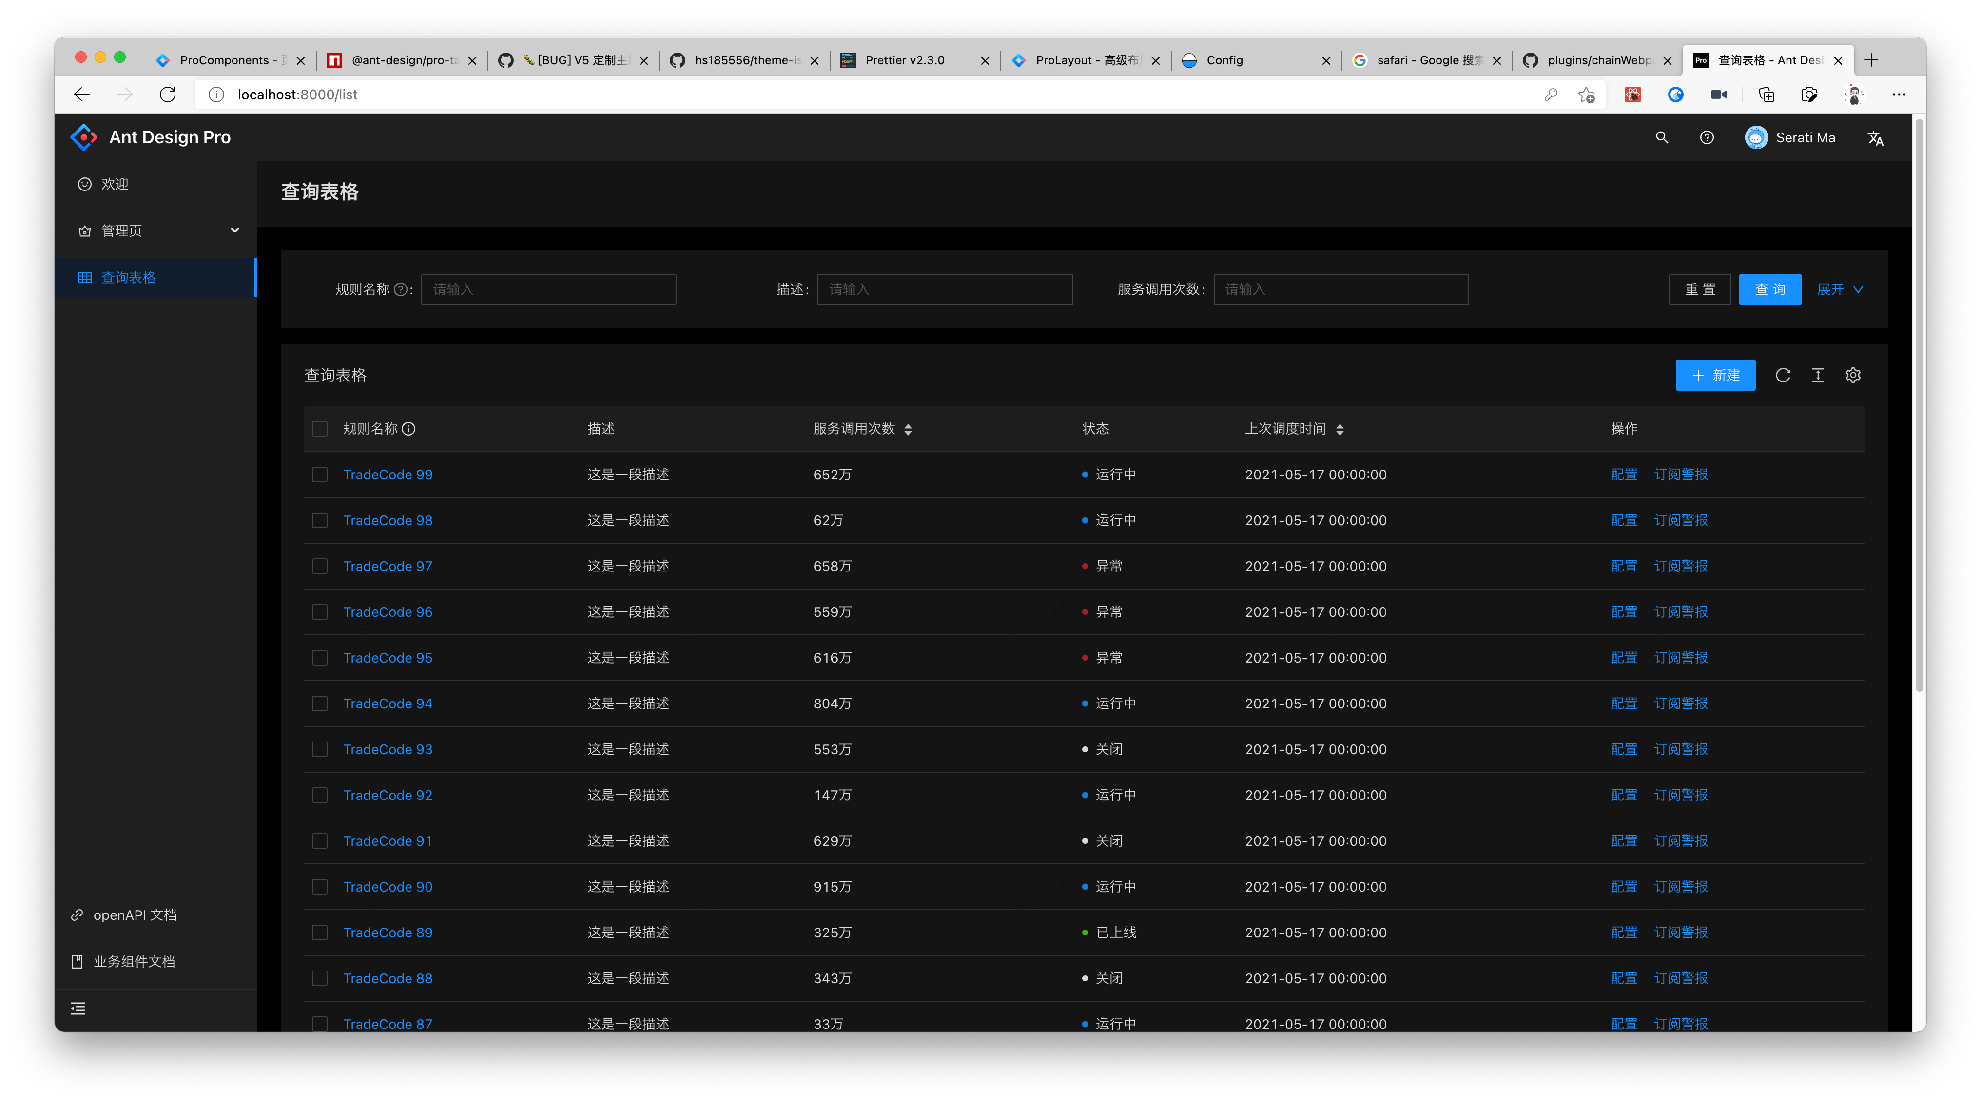Screen dimensions: 1981x1104
Task: Collapse the sidebar with menu-fold icon
Action: click(x=78, y=1009)
